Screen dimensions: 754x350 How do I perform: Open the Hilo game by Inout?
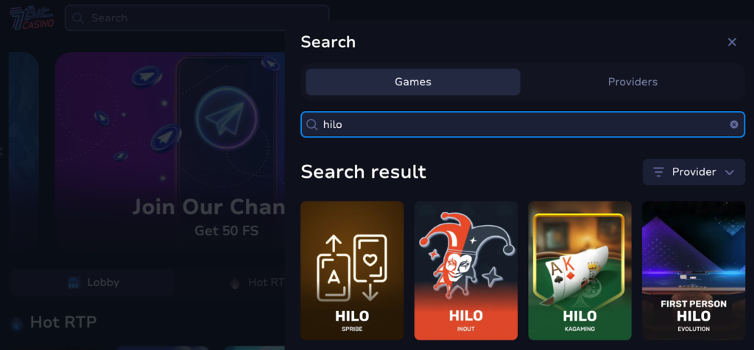(466, 271)
